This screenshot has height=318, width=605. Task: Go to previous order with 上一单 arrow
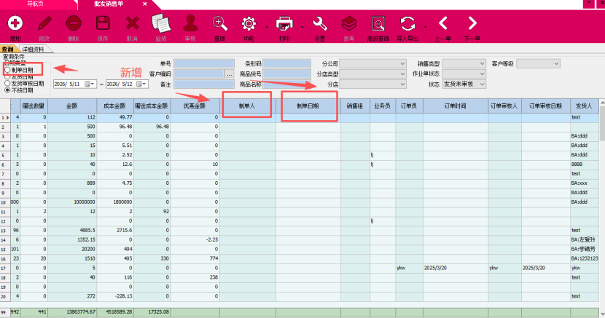(x=443, y=23)
